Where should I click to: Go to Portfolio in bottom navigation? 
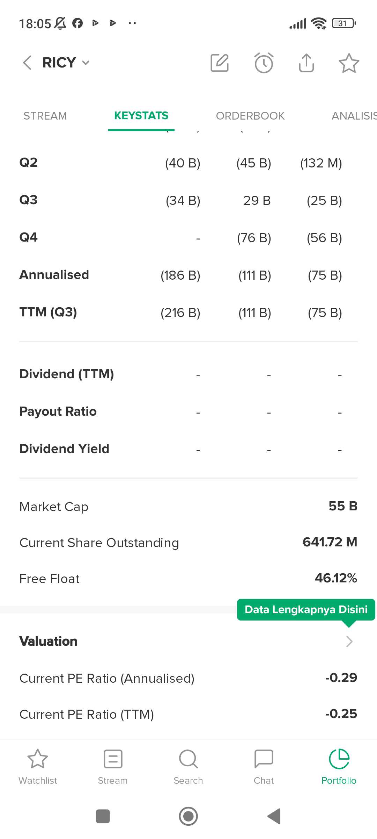339,766
